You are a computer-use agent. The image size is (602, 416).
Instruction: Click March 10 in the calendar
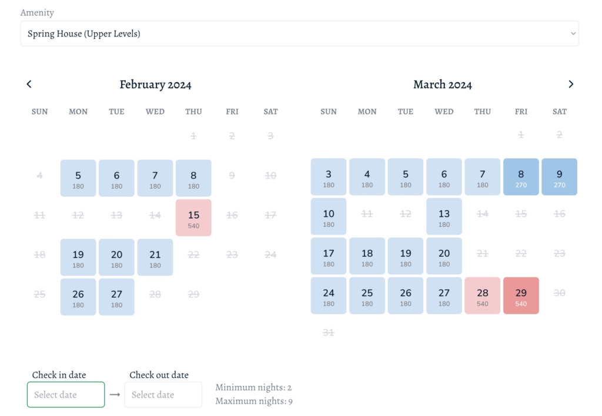[x=329, y=216]
